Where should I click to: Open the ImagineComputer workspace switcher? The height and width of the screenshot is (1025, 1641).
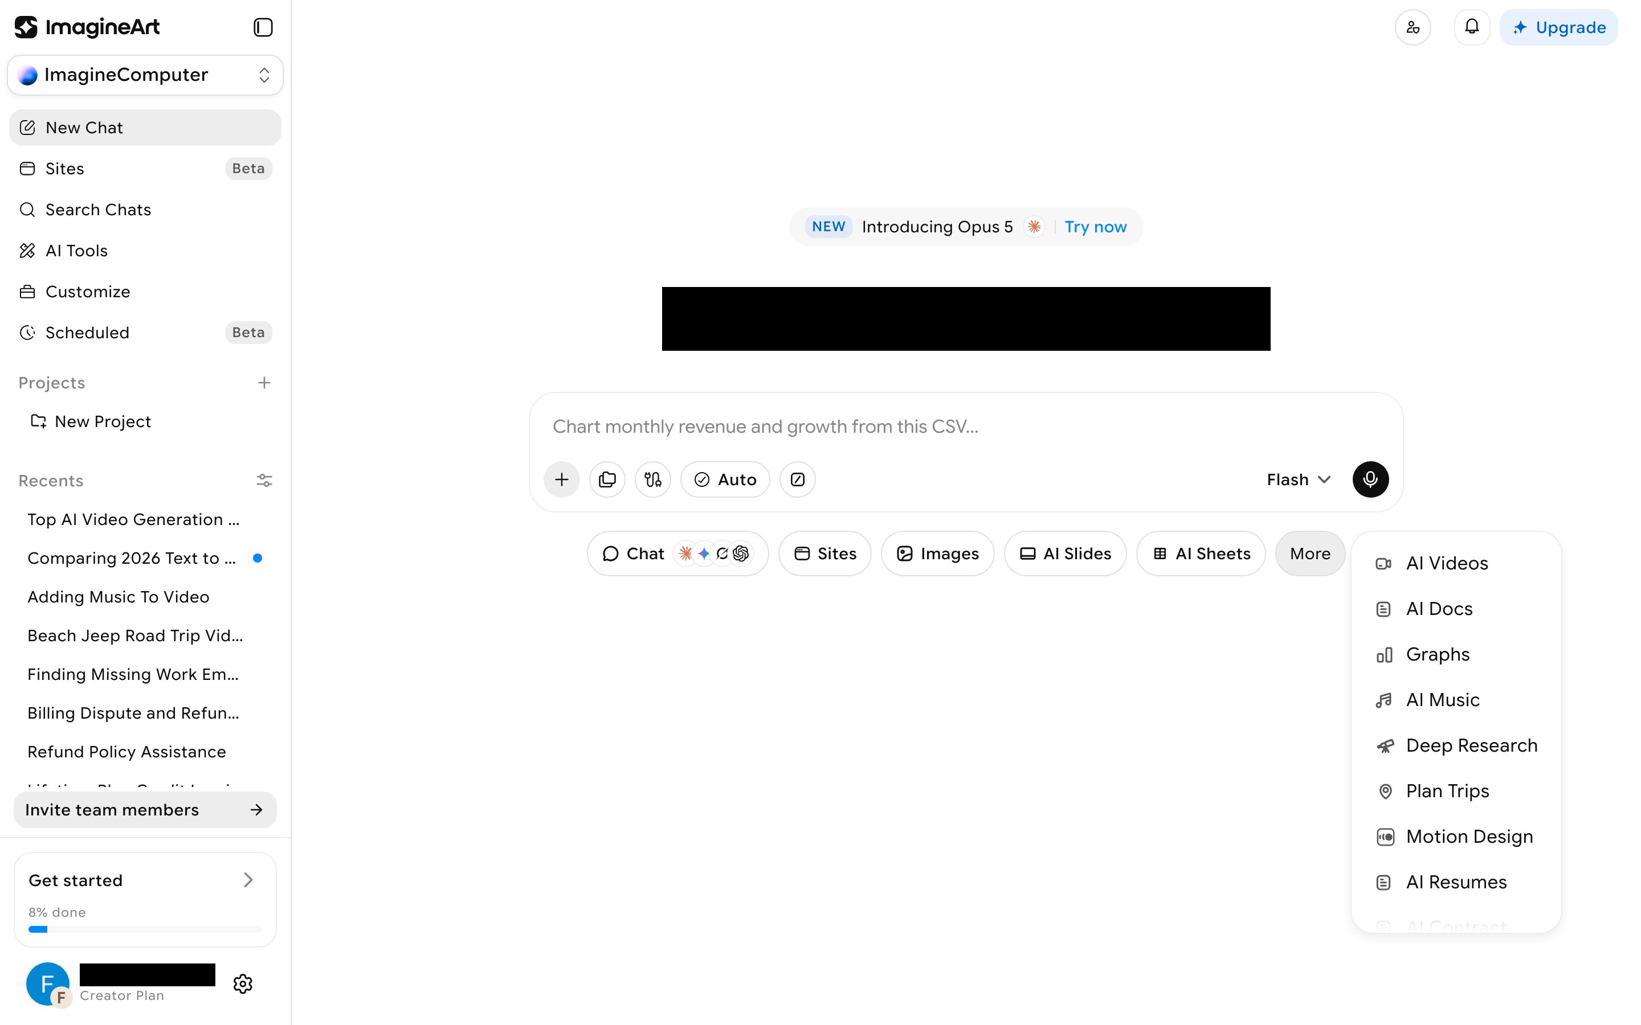point(145,75)
